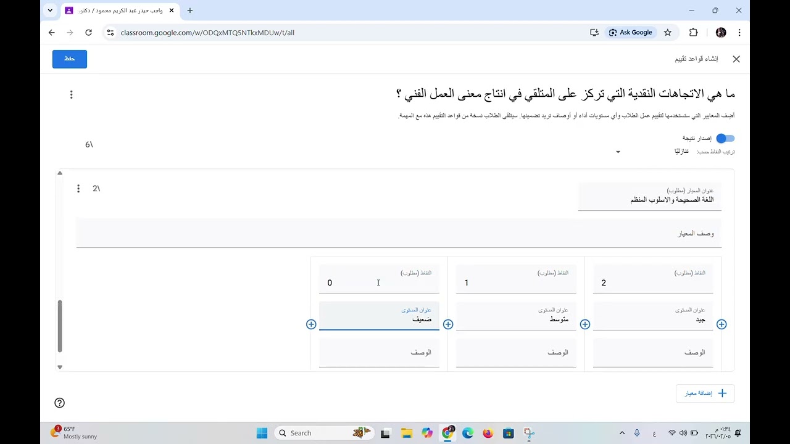Click the وصف المعيار description field

coord(399,233)
